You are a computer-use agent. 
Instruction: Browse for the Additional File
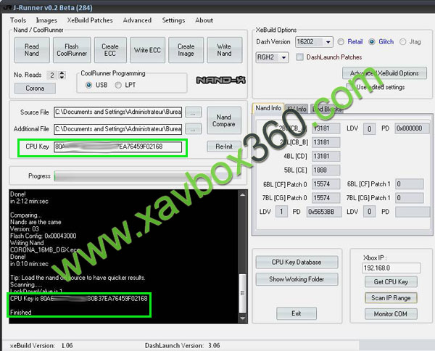tap(193, 129)
